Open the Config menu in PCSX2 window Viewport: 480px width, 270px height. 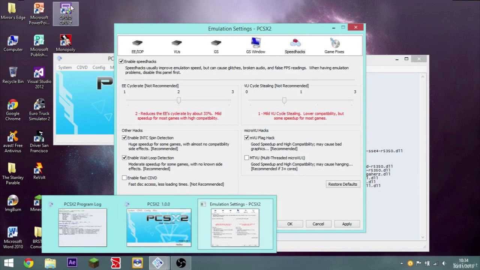[99, 67]
